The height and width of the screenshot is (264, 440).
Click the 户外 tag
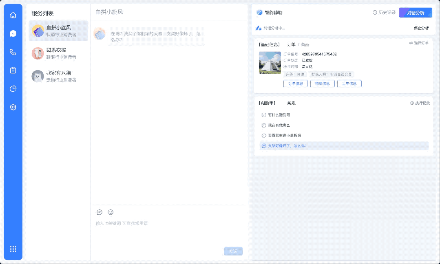(x=295, y=74)
